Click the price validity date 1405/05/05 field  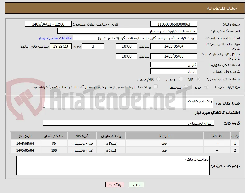(x=173, y=56)
